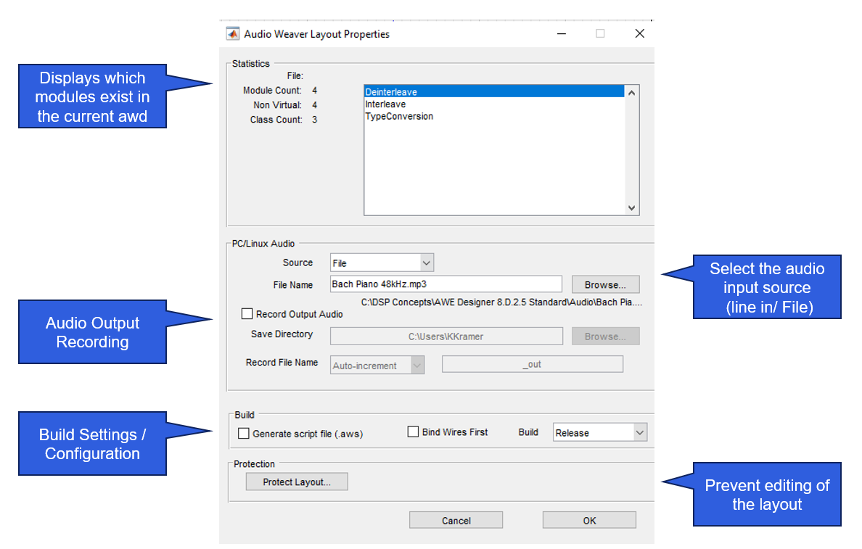
Task: Close the Layout Properties dialog window
Action: (639, 34)
